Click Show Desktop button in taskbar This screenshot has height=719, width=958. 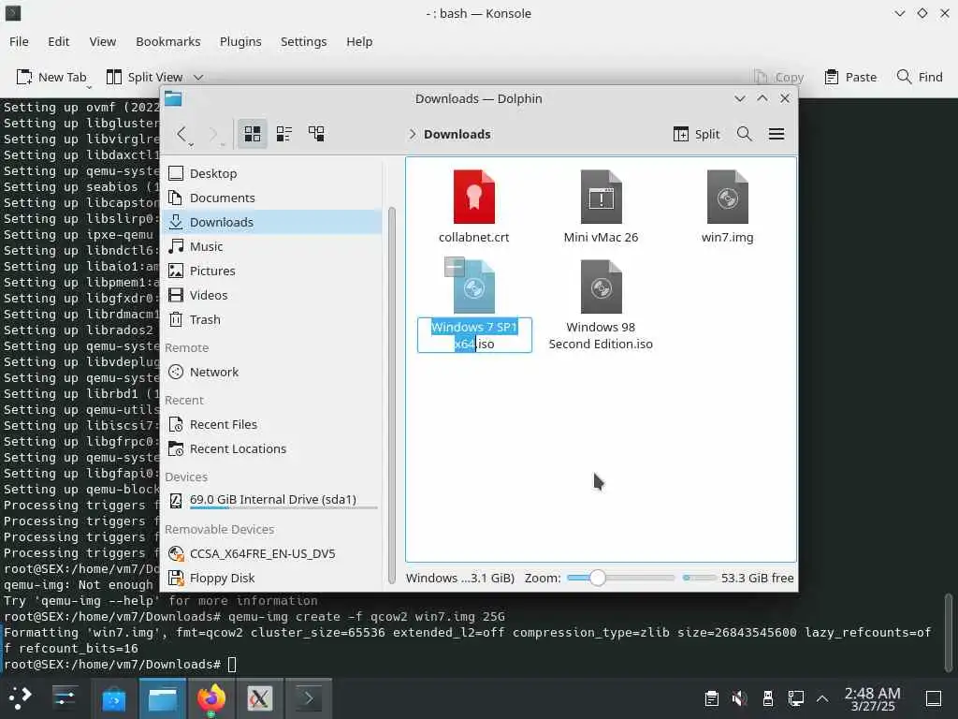[x=934, y=698]
